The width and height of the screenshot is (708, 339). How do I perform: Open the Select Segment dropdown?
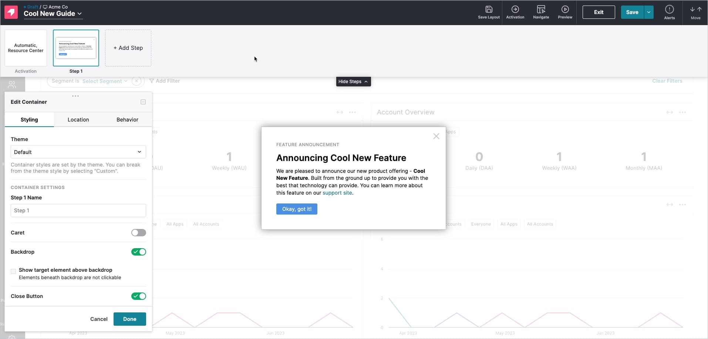pos(105,81)
